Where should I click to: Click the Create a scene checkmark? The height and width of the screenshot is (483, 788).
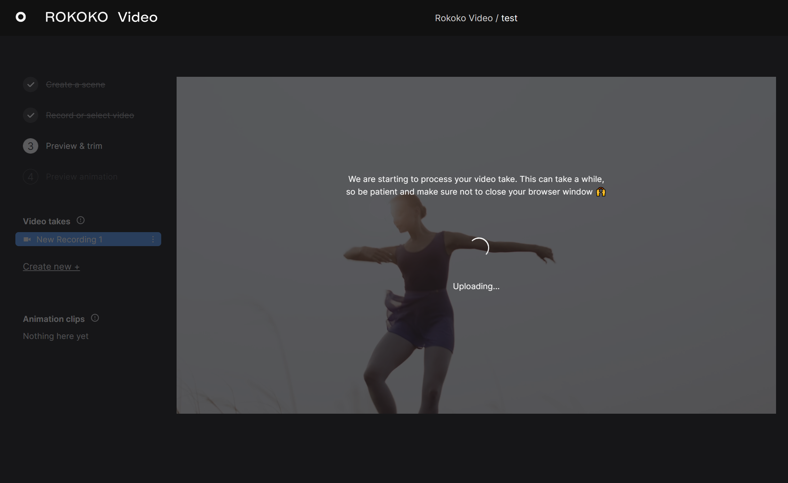point(31,84)
